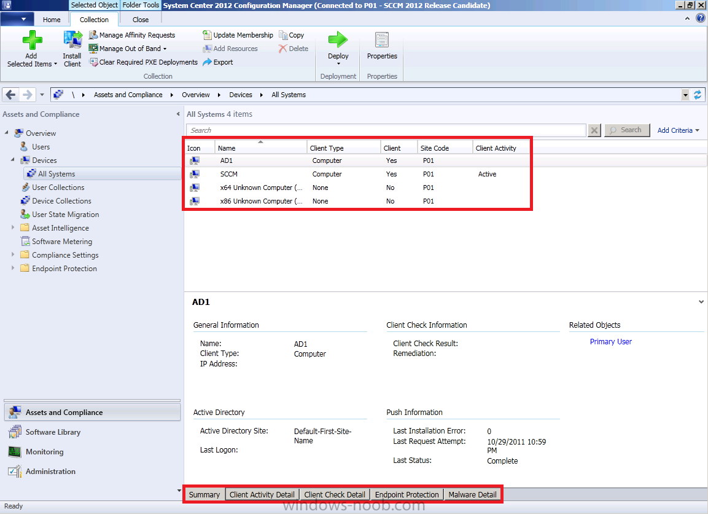Expand the address bar dropdown
This screenshot has width=708, height=514.
tap(685, 95)
